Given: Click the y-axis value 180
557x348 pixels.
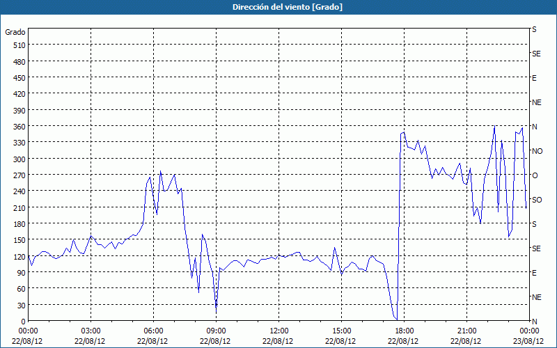Looking at the screenshot, I should tap(19, 224).
